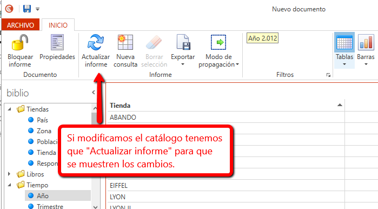Click the application logo icon
This screenshot has height=209, width=378.
point(9,9)
